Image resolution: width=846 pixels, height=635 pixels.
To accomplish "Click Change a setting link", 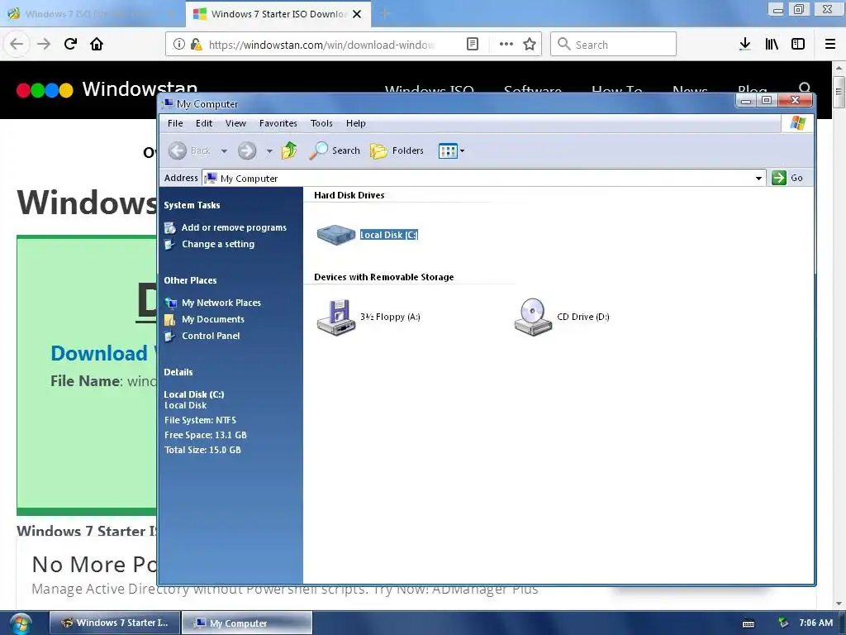I will pos(218,244).
